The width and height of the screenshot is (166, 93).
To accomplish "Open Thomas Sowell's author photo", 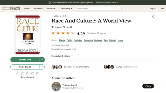I will tap(56, 87).
